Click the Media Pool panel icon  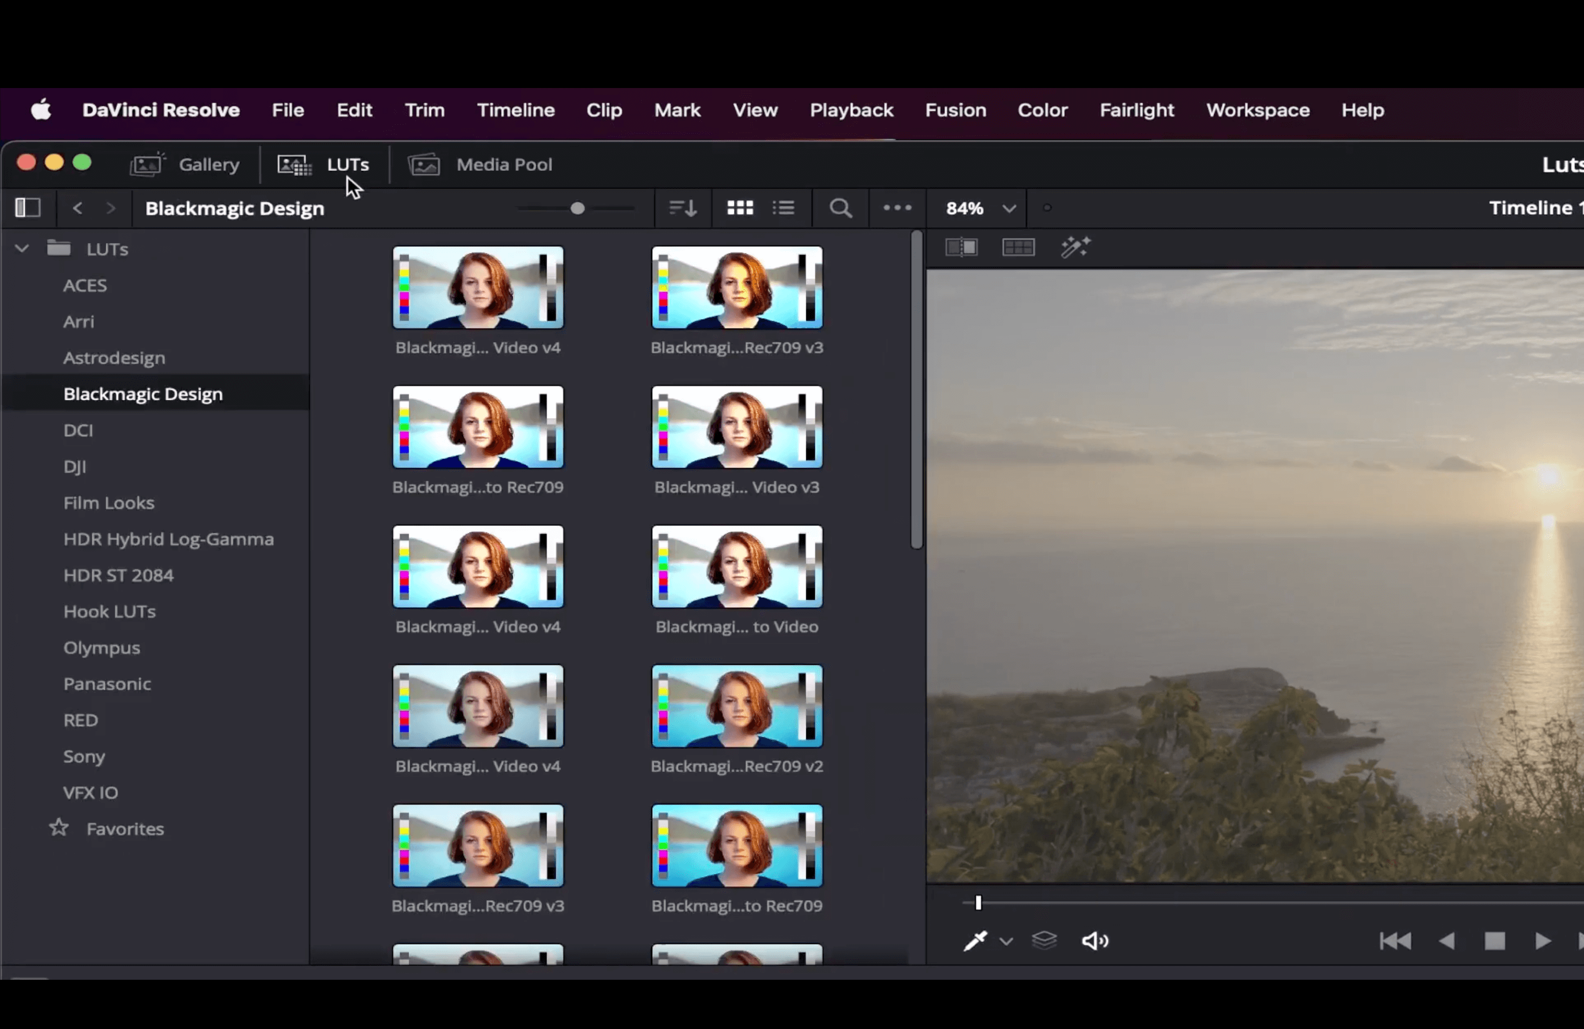pyautogui.click(x=425, y=164)
